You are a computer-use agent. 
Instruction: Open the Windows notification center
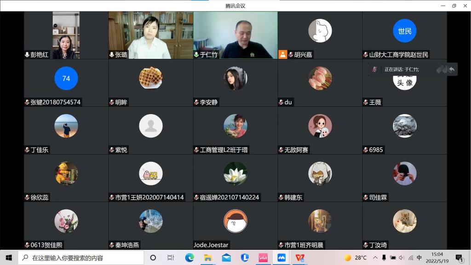(459, 258)
